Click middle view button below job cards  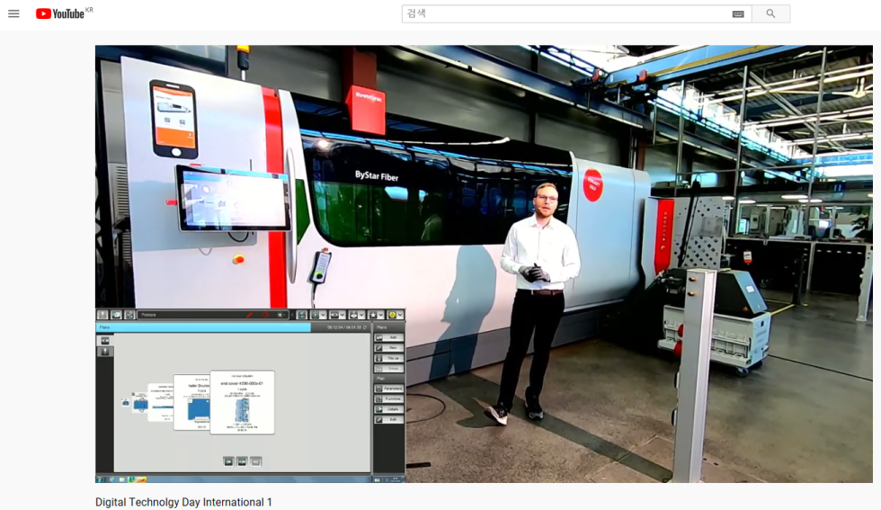[x=242, y=461]
